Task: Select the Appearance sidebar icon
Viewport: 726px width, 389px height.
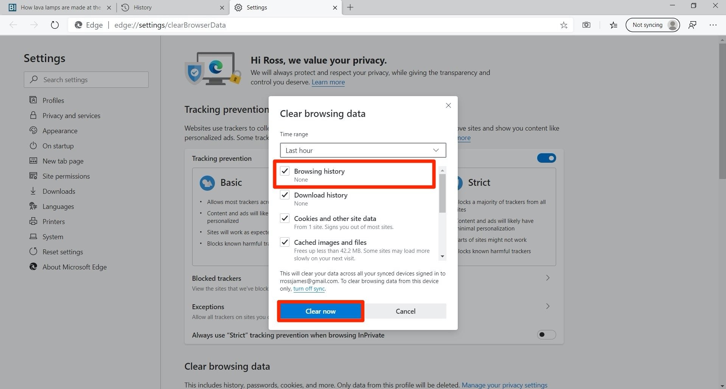Action: click(x=33, y=131)
